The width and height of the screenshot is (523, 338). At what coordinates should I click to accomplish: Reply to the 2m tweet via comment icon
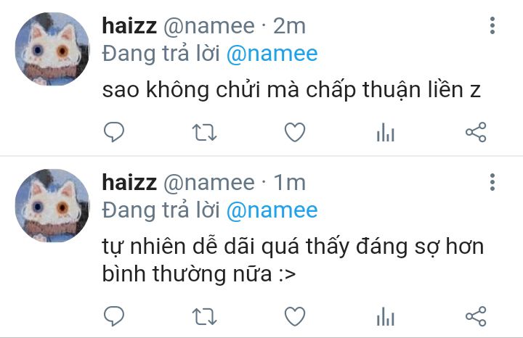click(x=114, y=132)
